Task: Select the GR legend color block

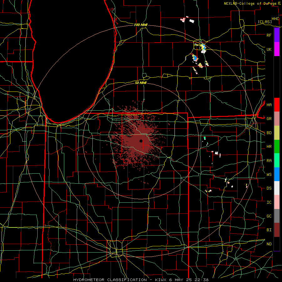Action: click(277, 119)
